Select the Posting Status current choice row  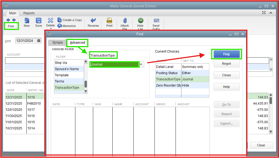pyautogui.click(x=182, y=73)
